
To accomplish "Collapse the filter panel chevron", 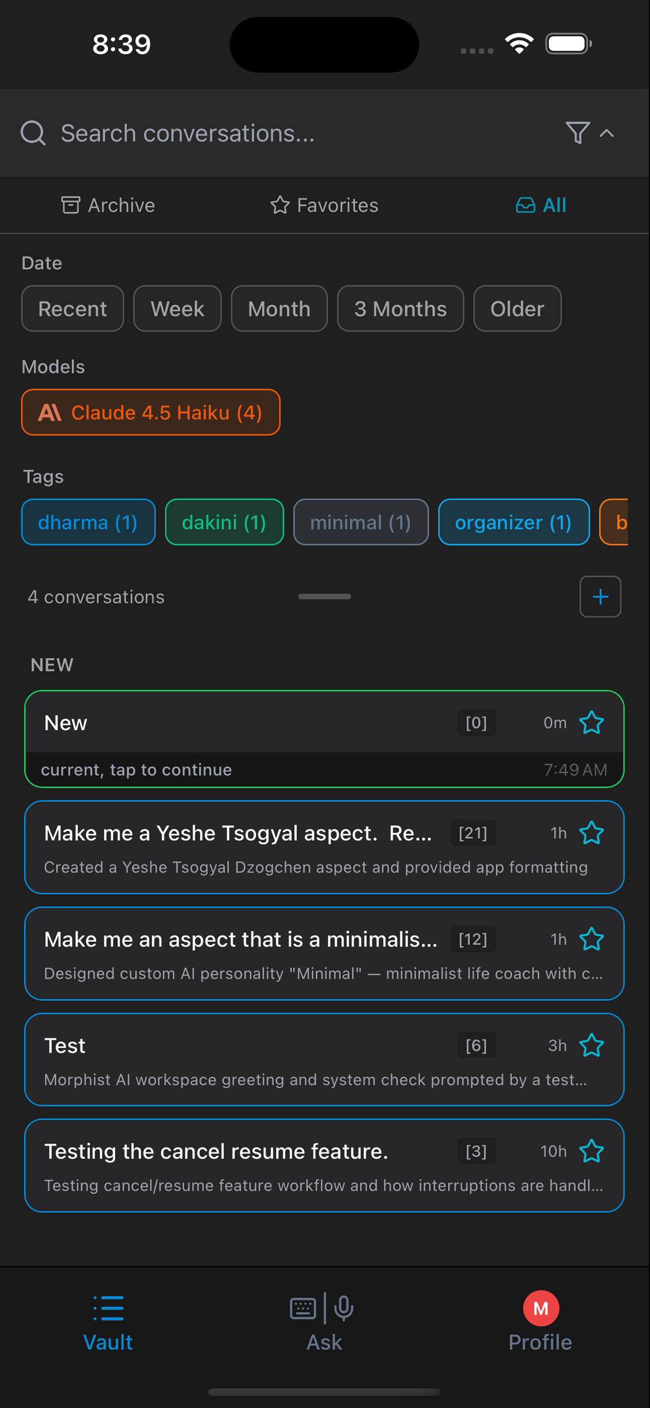I will 607,133.
